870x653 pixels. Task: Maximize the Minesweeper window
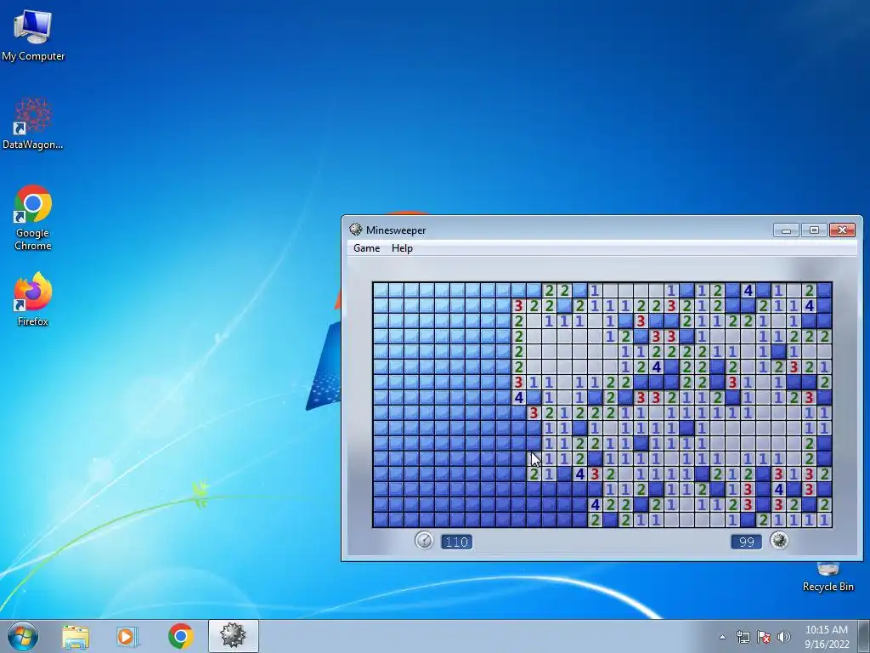pyautogui.click(x=814, y=230)
